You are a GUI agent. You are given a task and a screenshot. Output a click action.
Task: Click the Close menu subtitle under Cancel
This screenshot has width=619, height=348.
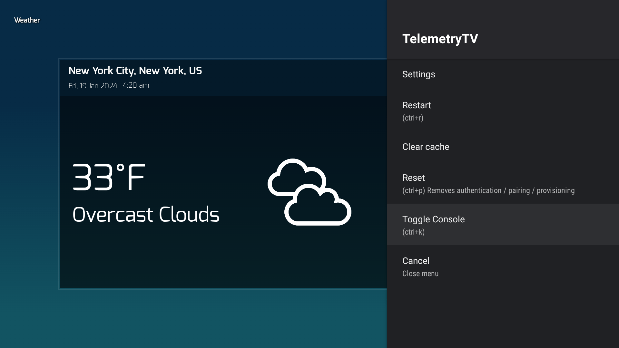pyautogui.click(x=420, y=274)
